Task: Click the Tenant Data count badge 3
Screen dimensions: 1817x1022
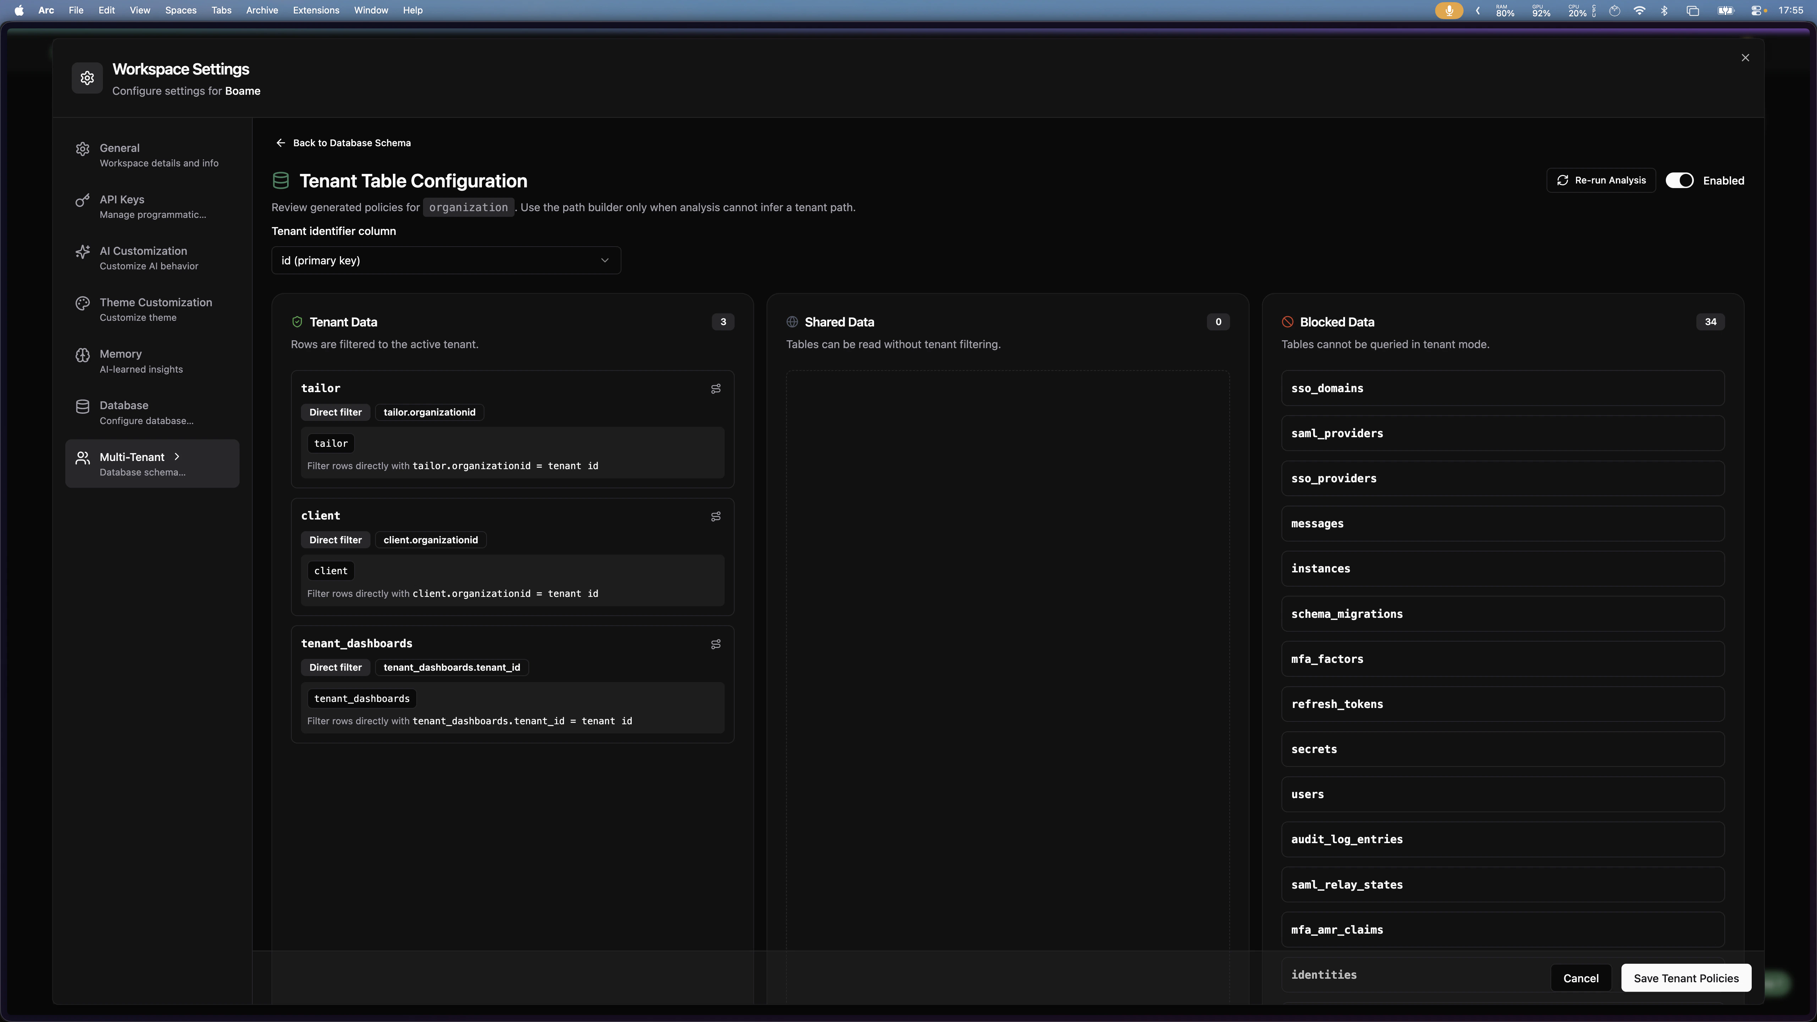Action: coord(723,322)
